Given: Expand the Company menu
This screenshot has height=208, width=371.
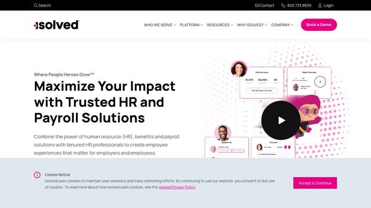Looking at the screenshot, I should (x=282, y=25).
